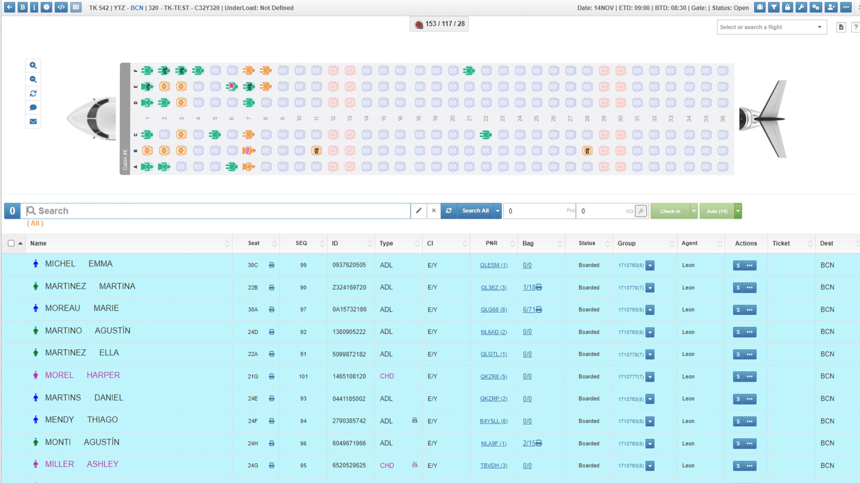Viewport: 860px width, 483px height.
Task: Click the Search All button
Action: point(475,211)
